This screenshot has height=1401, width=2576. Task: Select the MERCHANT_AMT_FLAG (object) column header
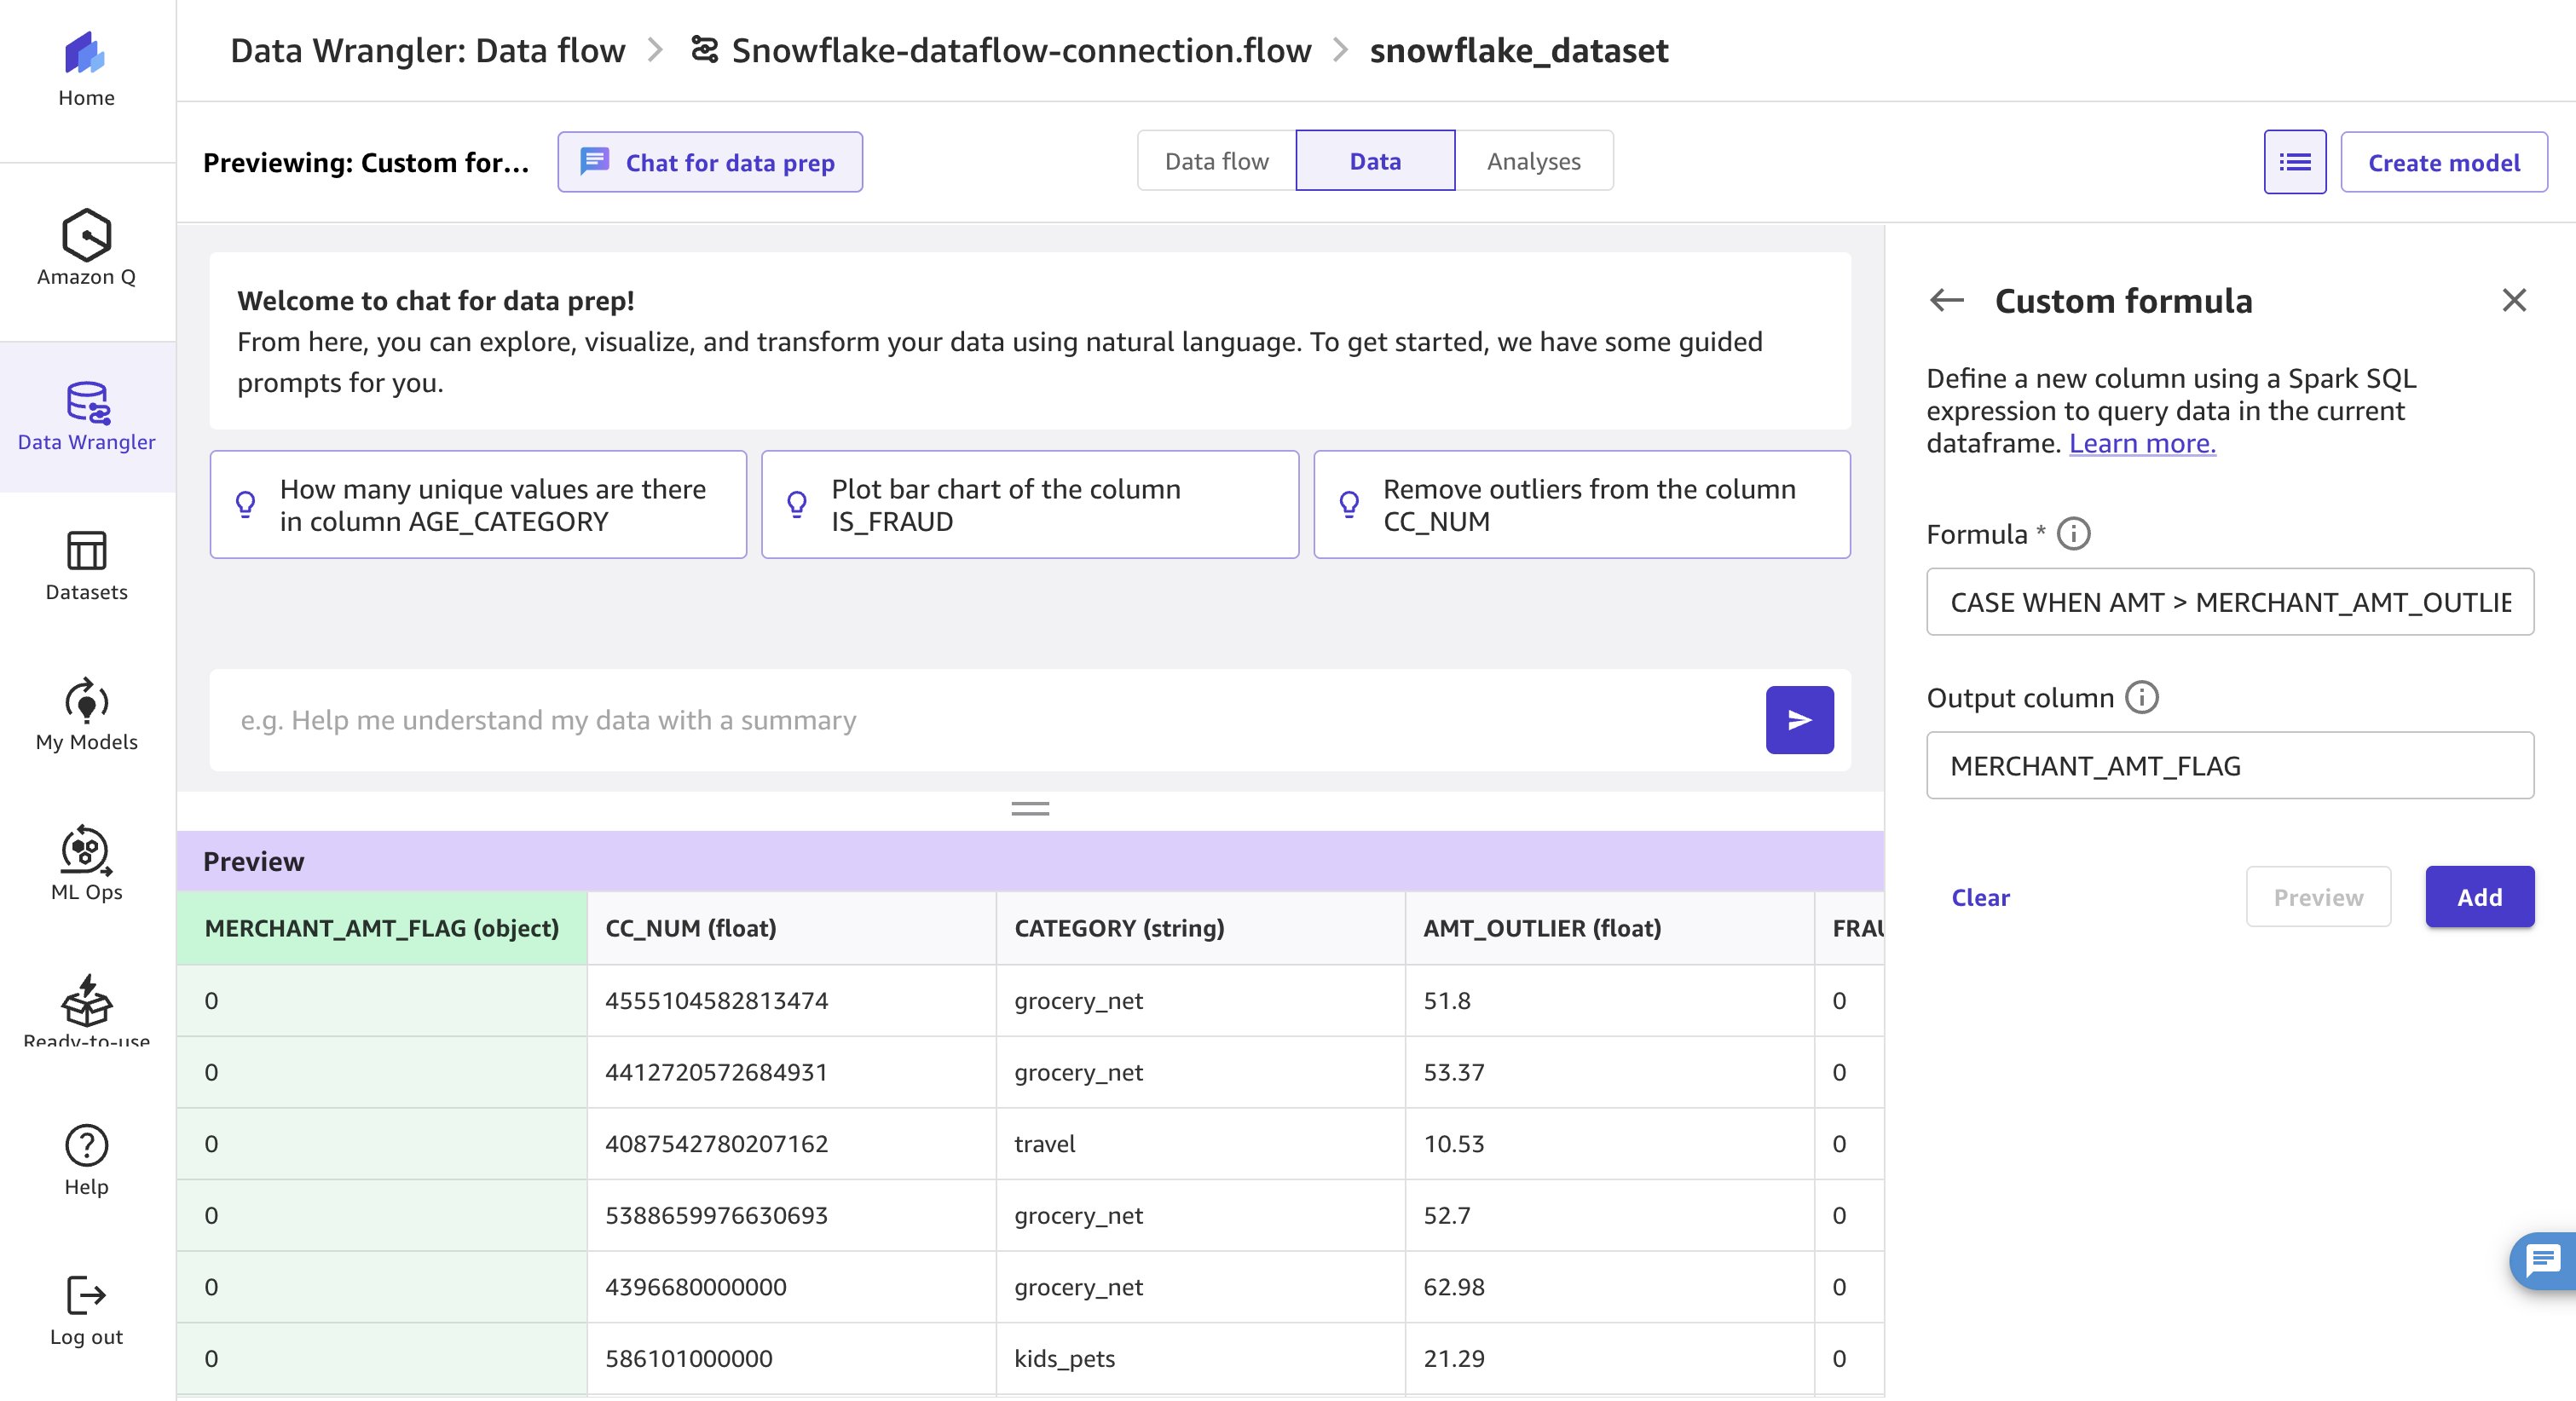coord(382,928)
